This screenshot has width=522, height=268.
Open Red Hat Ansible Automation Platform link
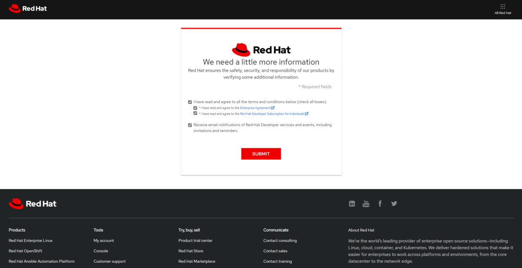[x=41, y=261]
